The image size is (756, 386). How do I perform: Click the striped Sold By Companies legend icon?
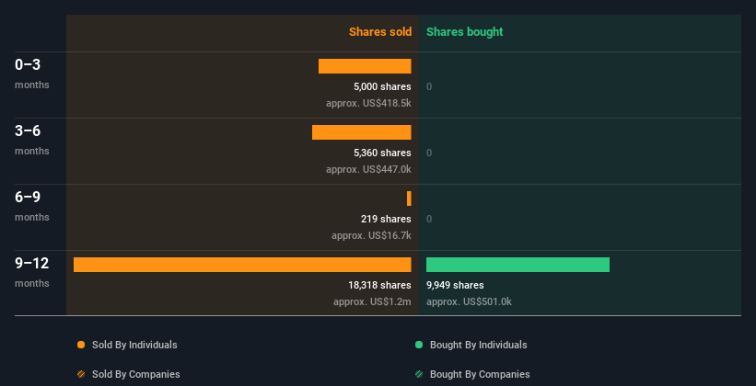coord(81,374)
